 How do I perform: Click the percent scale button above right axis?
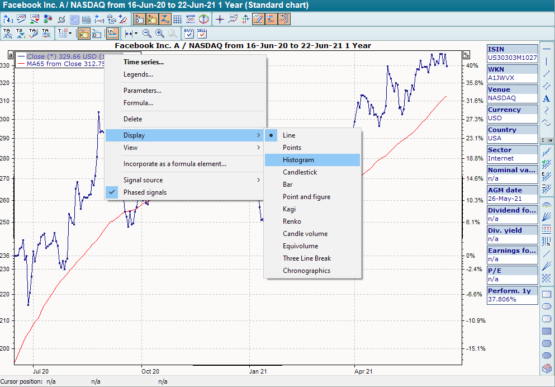467,55
